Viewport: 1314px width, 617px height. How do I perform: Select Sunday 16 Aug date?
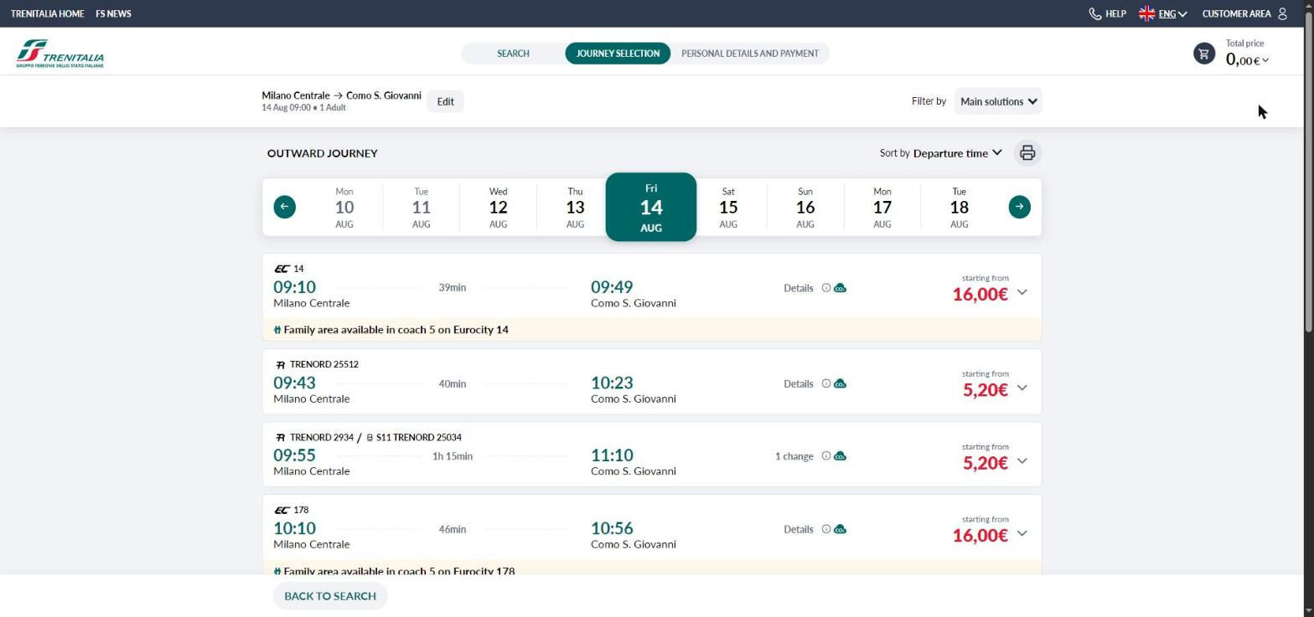point(805,207)
